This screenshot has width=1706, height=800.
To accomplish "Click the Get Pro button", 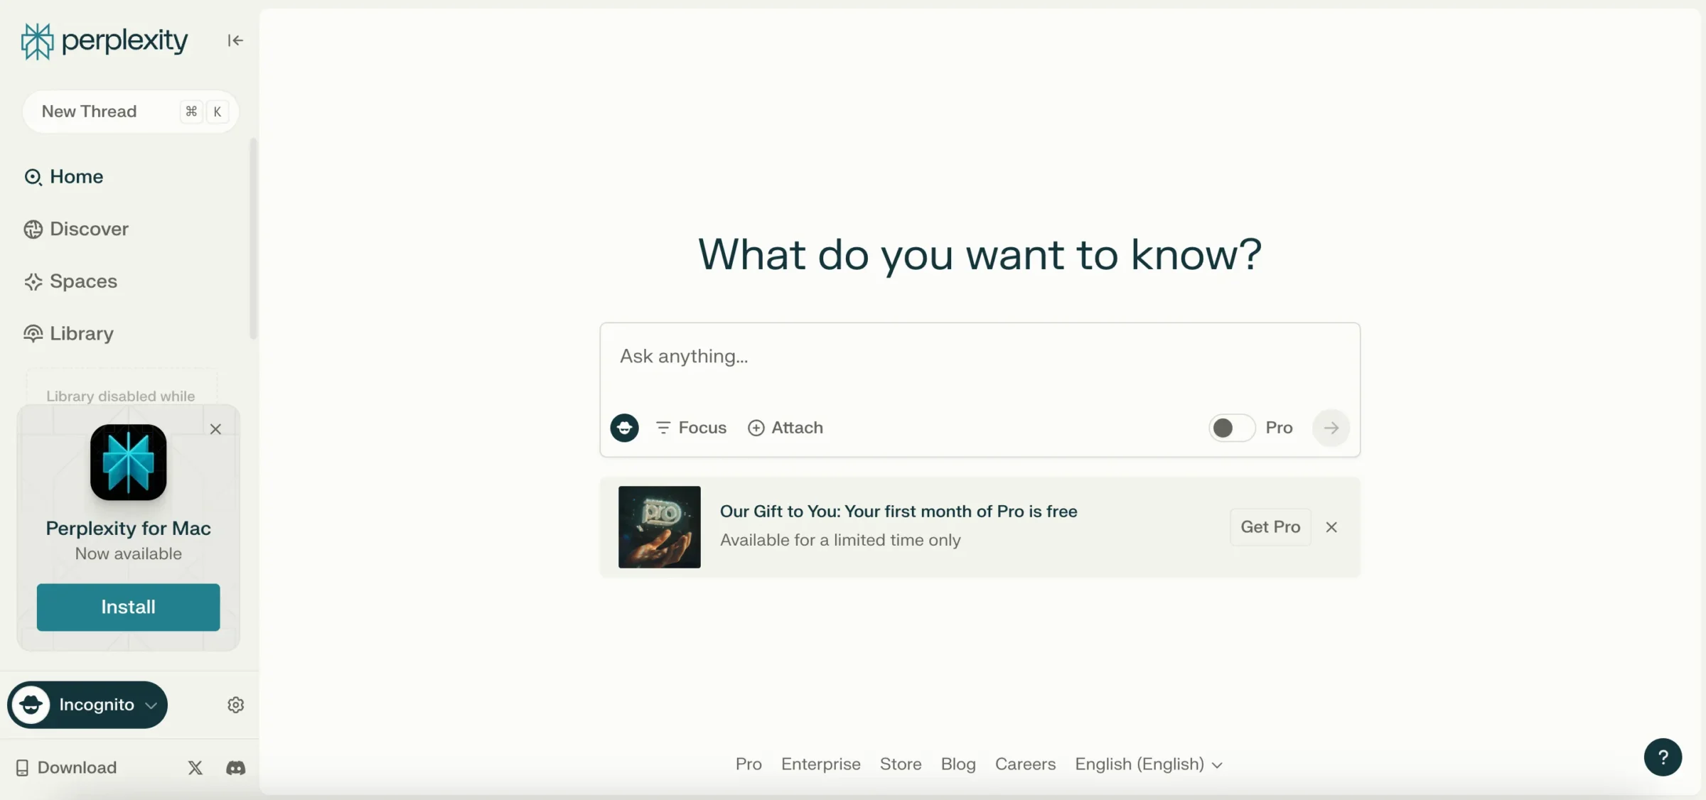I will click(x=1270, y=527).
